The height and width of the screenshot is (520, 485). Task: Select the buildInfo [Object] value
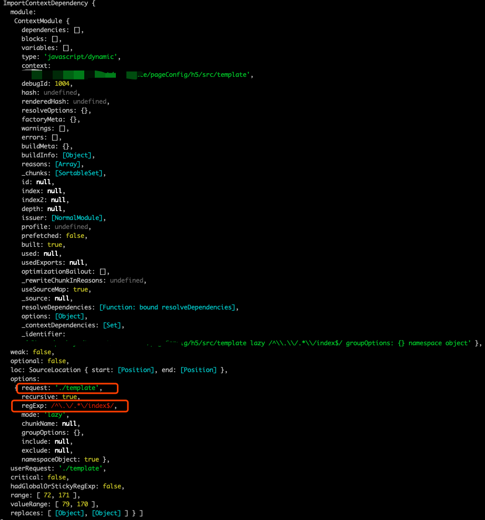coord(77,155)
